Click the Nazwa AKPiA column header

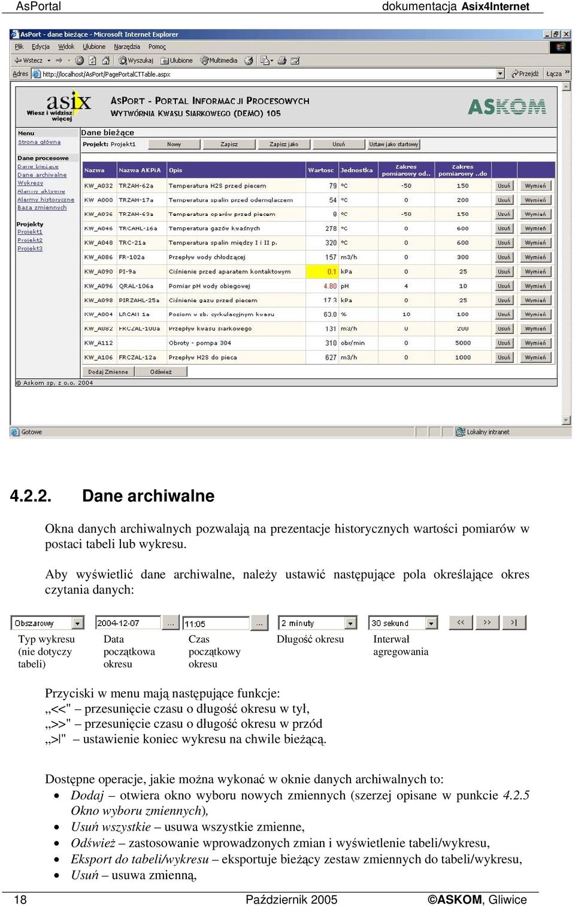141,170
